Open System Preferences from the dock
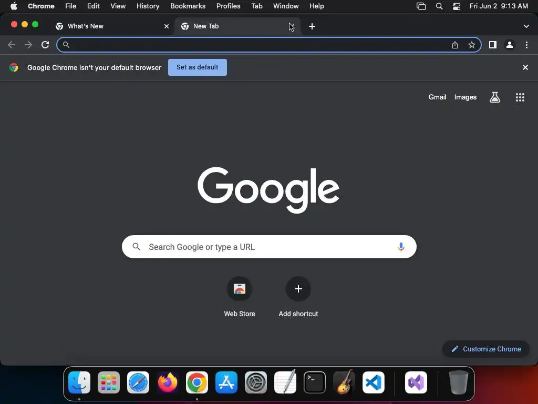The width and height of the screenshot is (538, 404). pos(256,382)
